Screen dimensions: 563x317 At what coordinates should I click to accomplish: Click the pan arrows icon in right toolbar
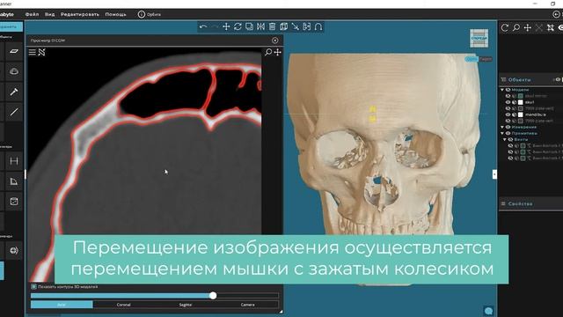click(x=528, y=27)
